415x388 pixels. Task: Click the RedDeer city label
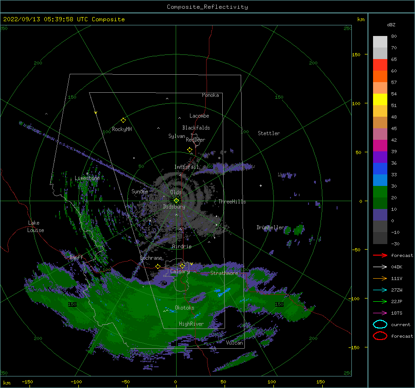(x=196, y=140)
